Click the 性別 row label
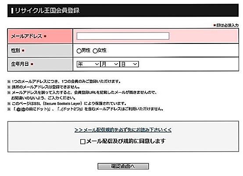Image resolution: width=243 pixels, height=176 pixels. coord(15,50)
